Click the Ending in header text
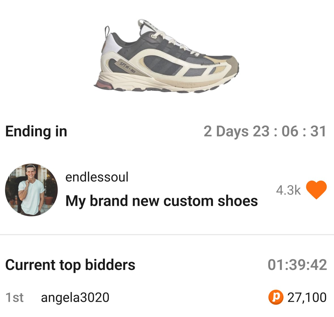Screen dimensions: 334x317 click(x=37, y=131)
